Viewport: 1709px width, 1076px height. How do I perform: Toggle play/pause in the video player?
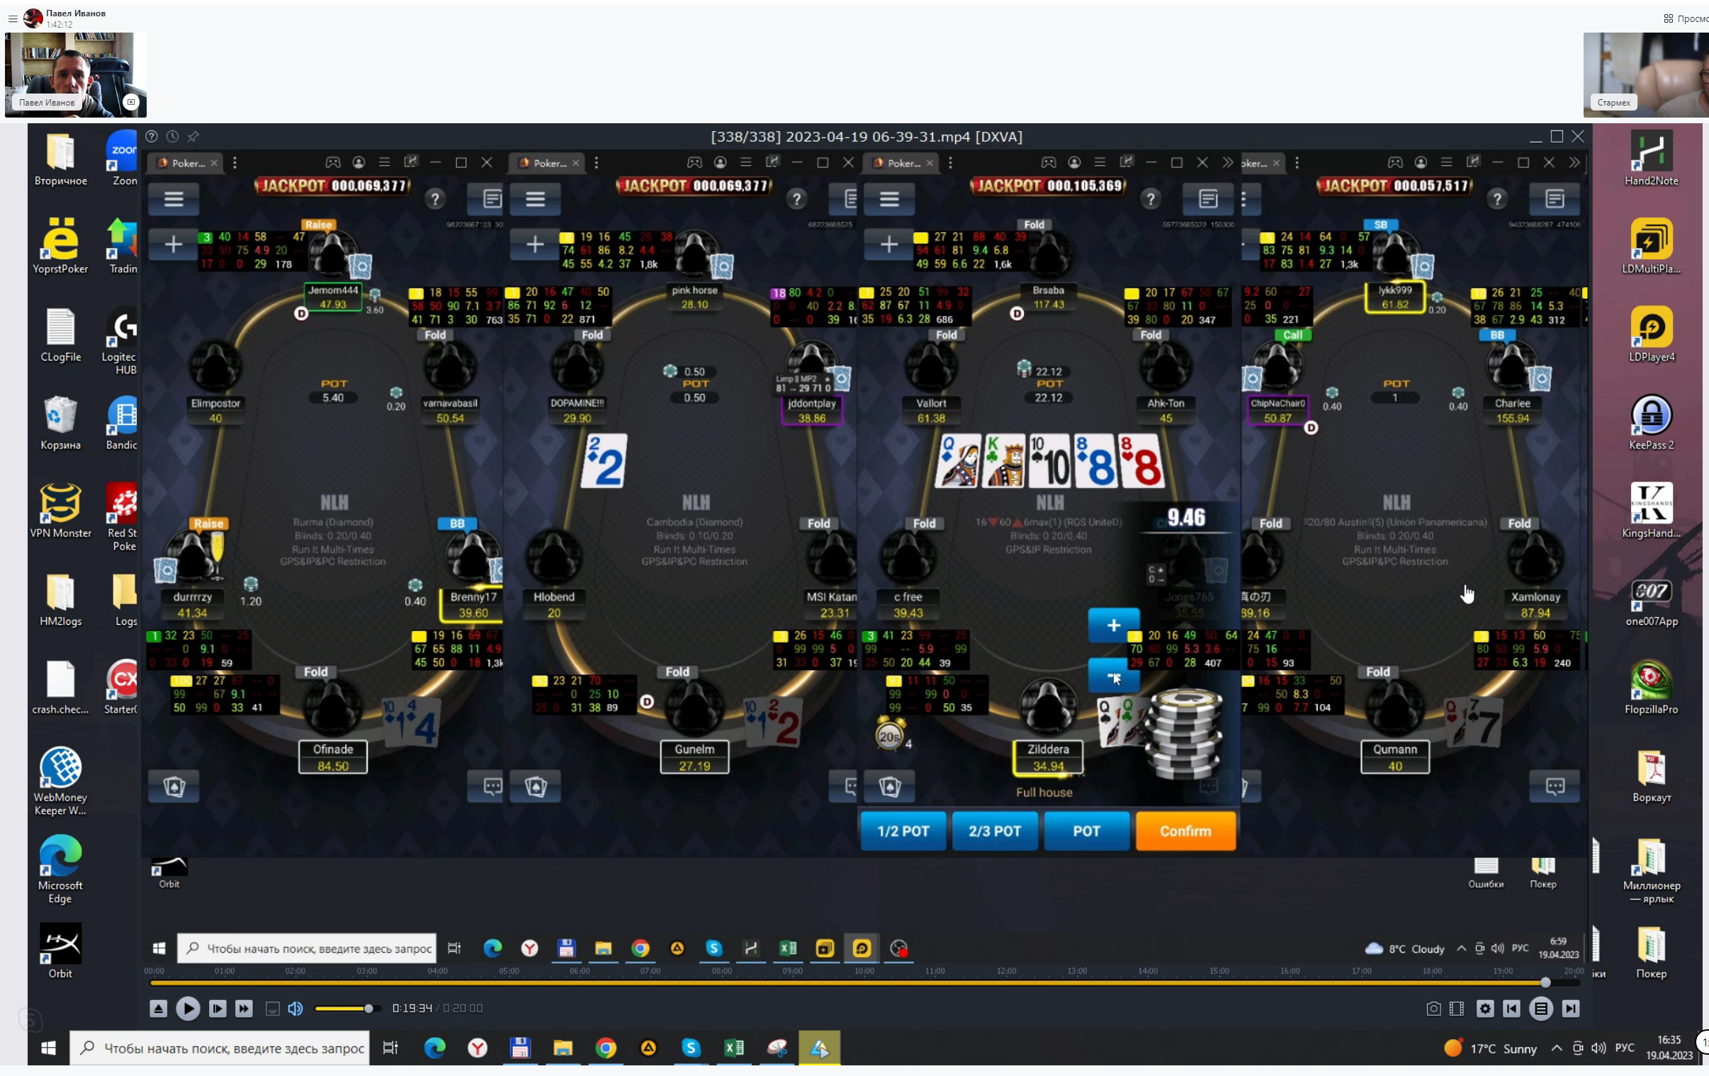point(187,1008)
